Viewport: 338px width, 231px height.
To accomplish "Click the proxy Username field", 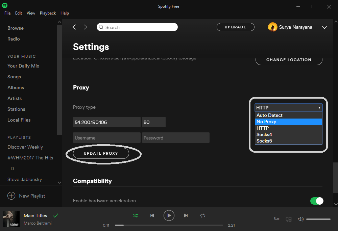I will click(x=107, y=138).
